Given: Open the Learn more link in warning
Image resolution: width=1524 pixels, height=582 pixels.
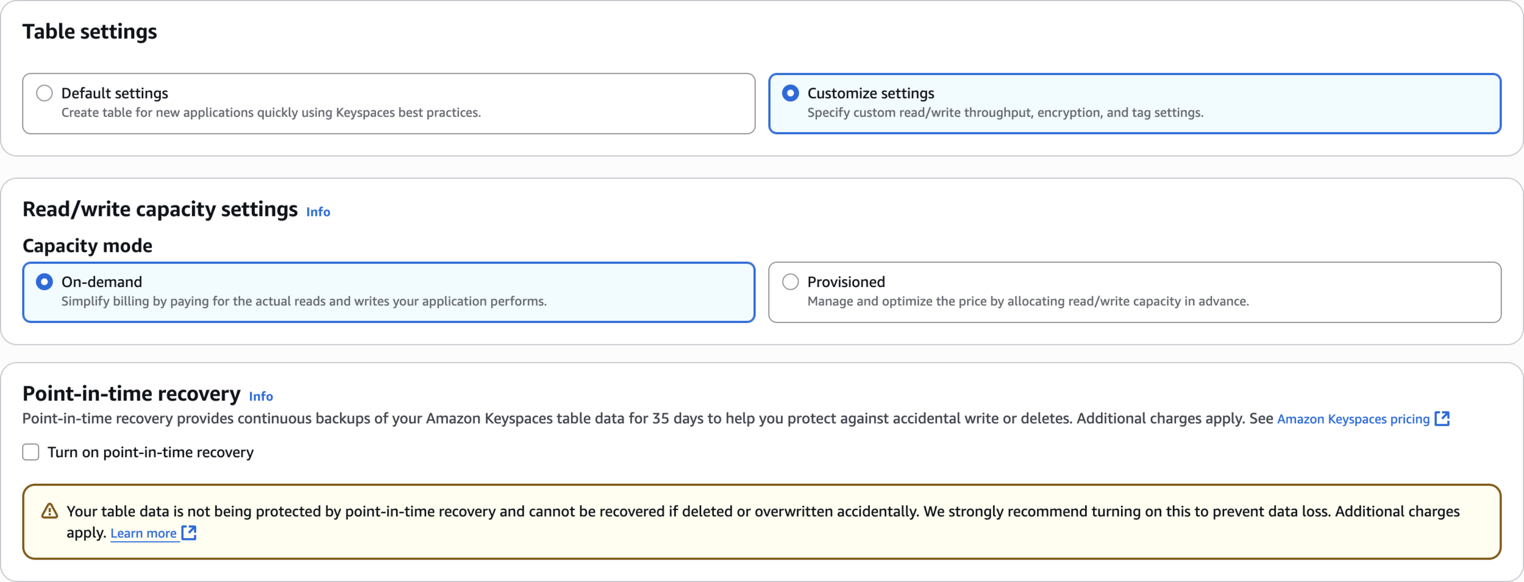Looking at the screenshot, I should (x=143, y=533).
